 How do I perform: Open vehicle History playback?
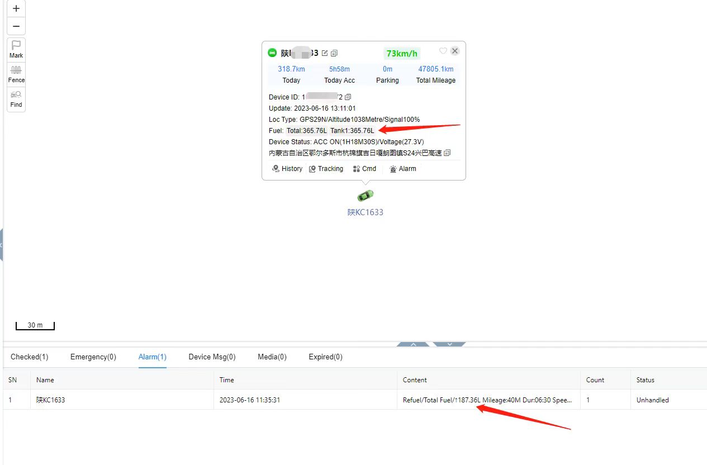click(x=287, y=169)
